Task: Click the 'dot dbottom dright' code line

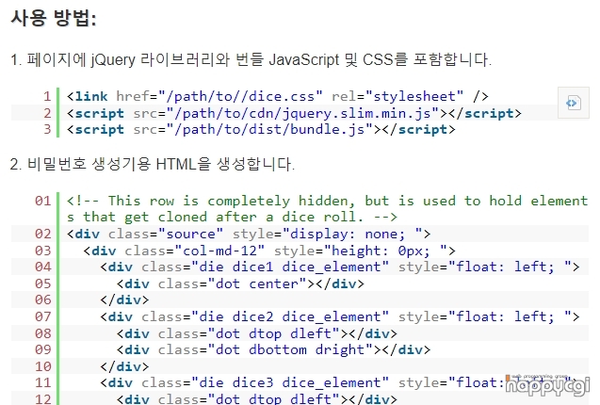Action: 273,349
